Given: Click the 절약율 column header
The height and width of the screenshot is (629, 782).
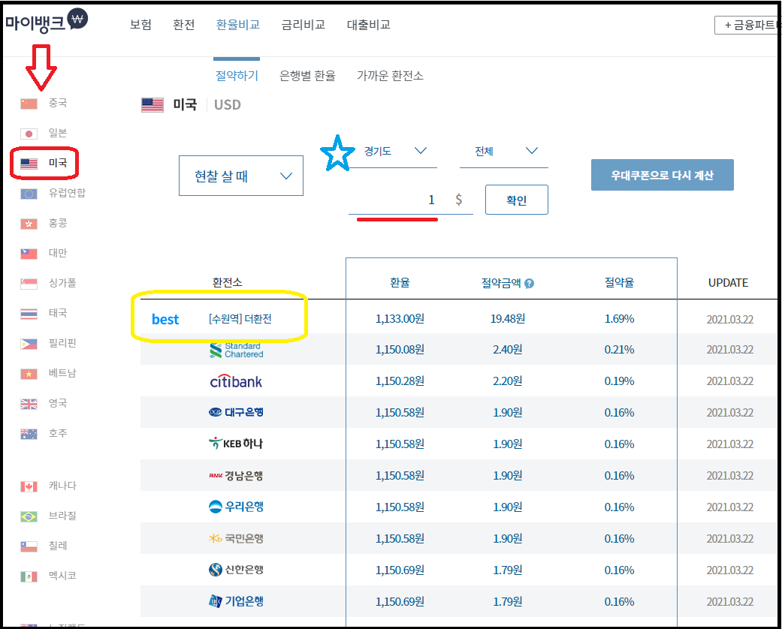Looking at the screenshot, I should click(x=620, y=283).
